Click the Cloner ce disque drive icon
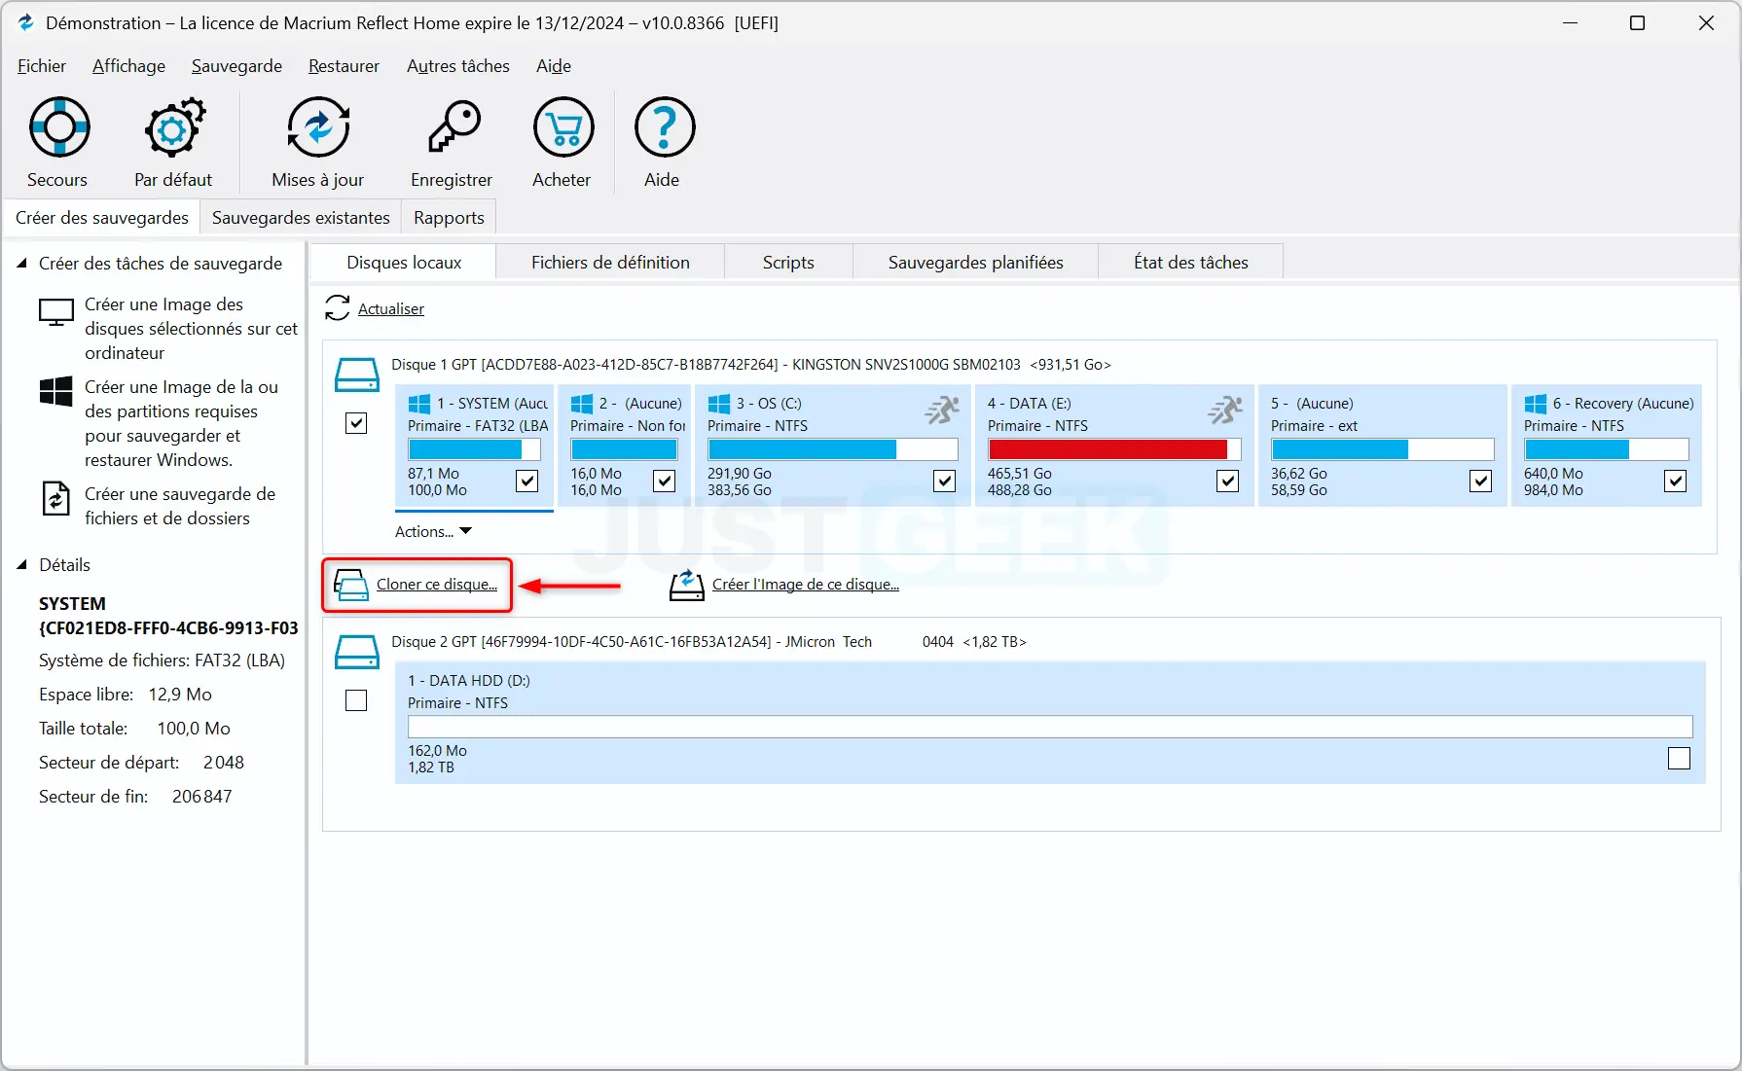The height and width of the screenshot is (1071, 1742). click(x=351, y=585)
